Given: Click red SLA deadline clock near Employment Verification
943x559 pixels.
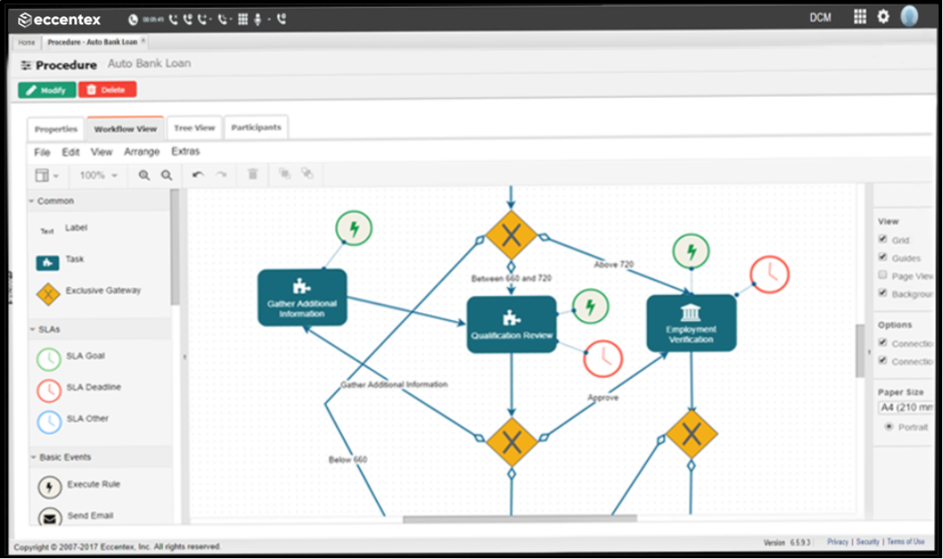Looking at the screenshot, I should point(770,275).
